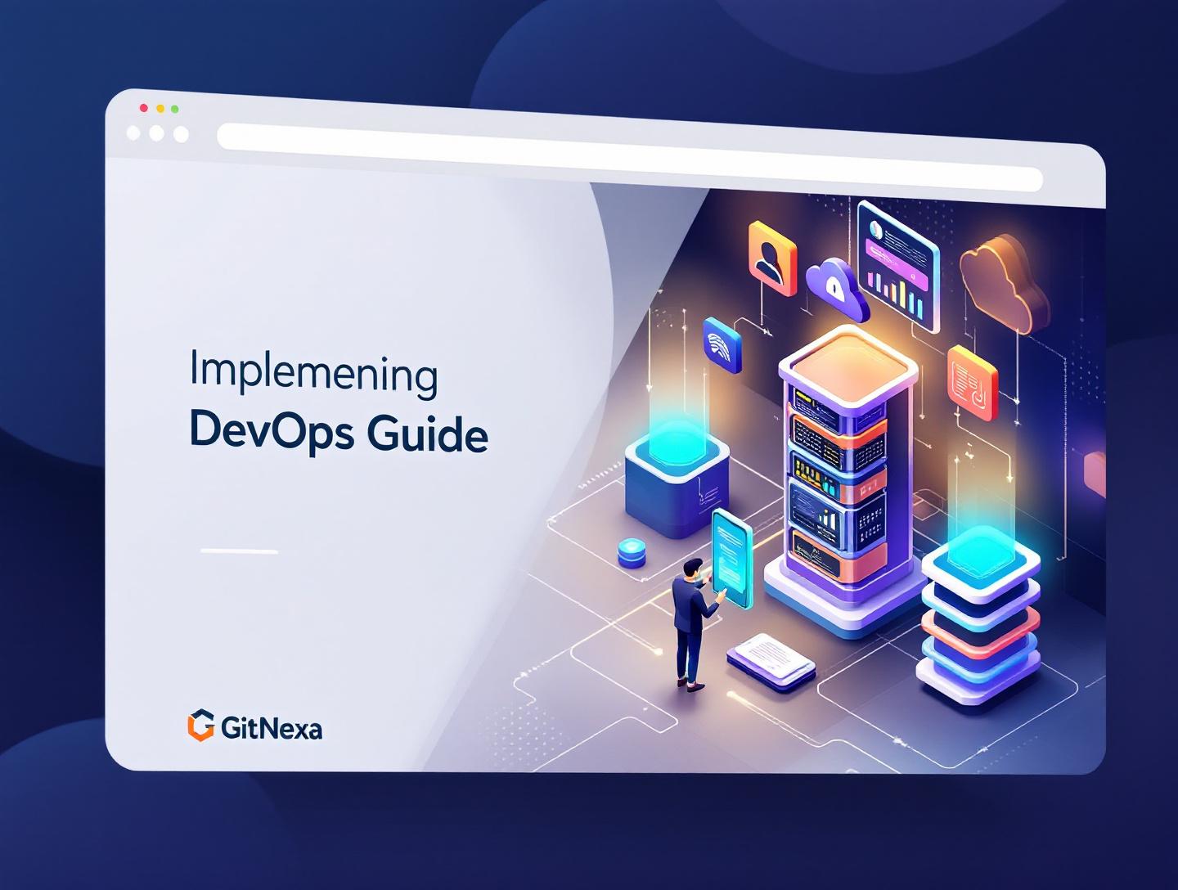The image size is (1178, 890).
Task: Click the "Implemening" heading text
Action: click(313, 374)
